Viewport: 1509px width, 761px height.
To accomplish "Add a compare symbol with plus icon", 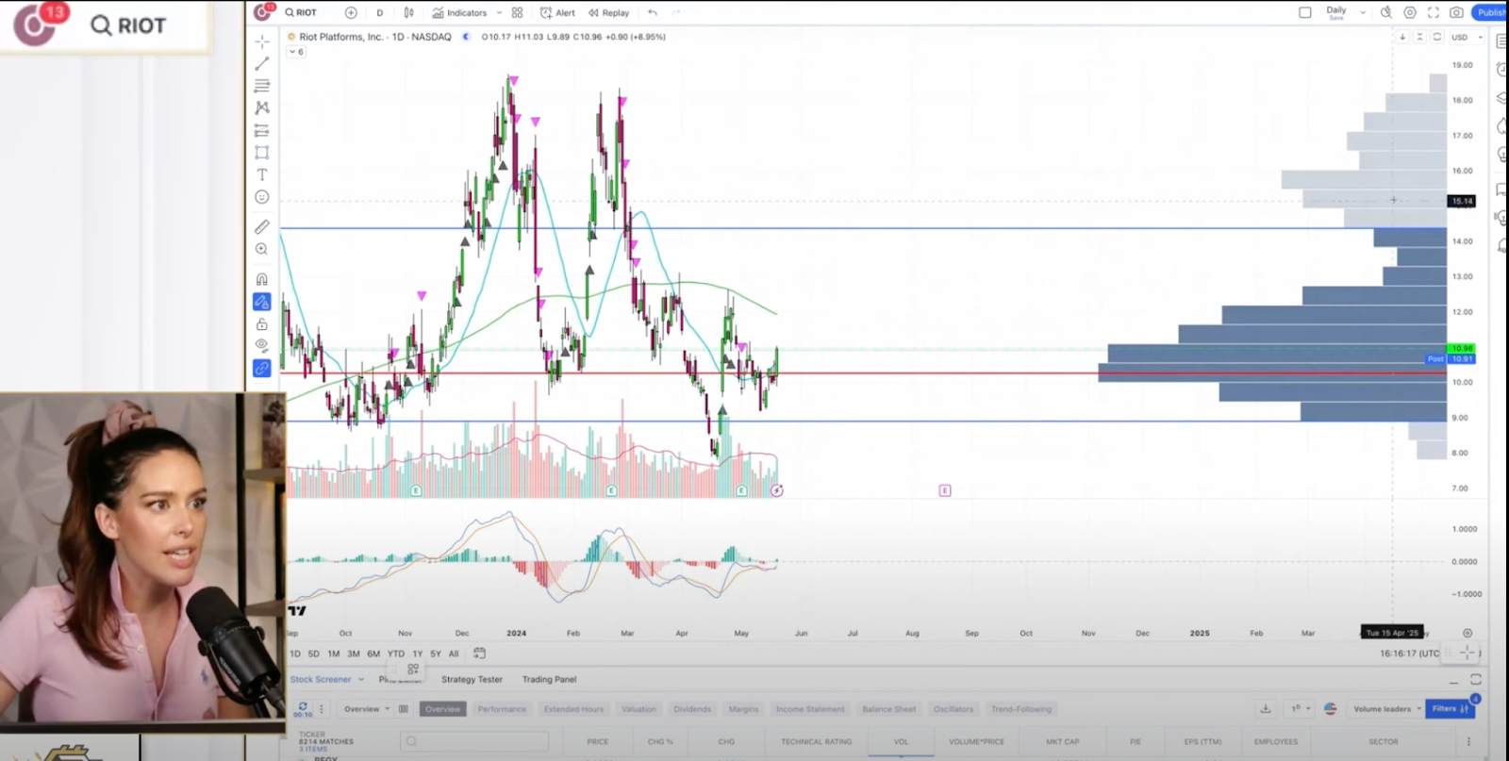I will [x=351, y=12].
